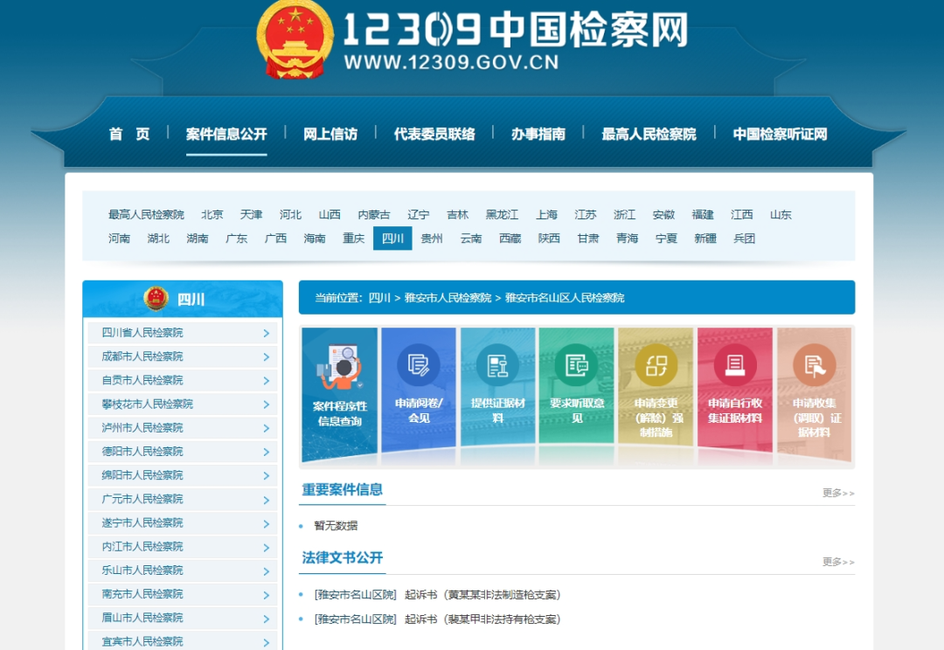Select 浙江 in the province list
The width and height of the screenshot is (944, 650).
point(624,215)
